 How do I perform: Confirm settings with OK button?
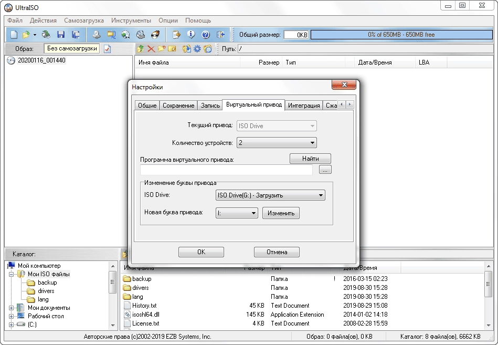tap(201, 252)
